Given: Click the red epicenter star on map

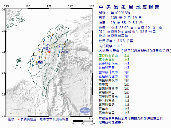Looking at the screenshot, I should [49, 52].
